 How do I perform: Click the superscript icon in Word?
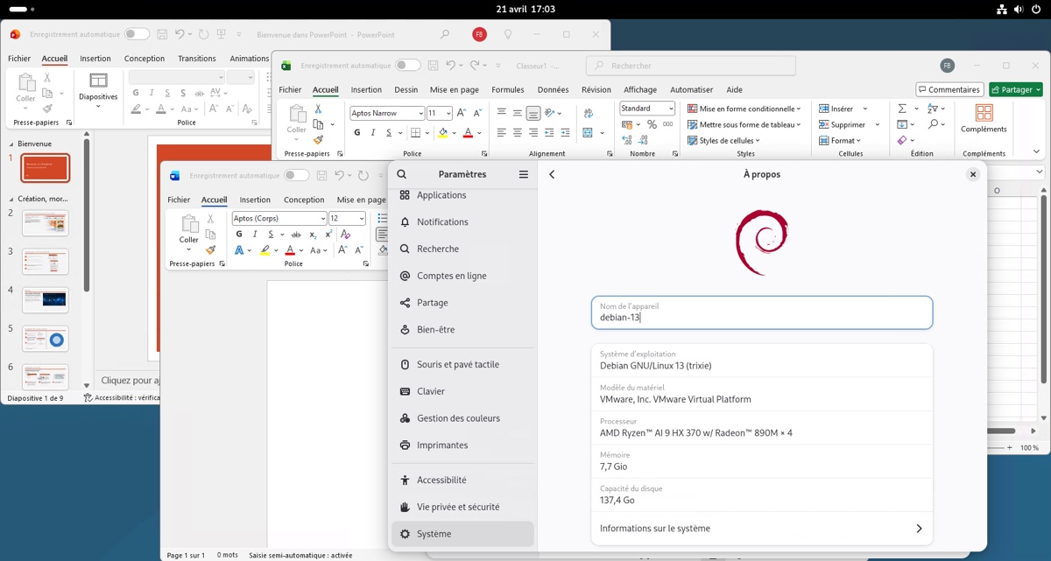328,235
